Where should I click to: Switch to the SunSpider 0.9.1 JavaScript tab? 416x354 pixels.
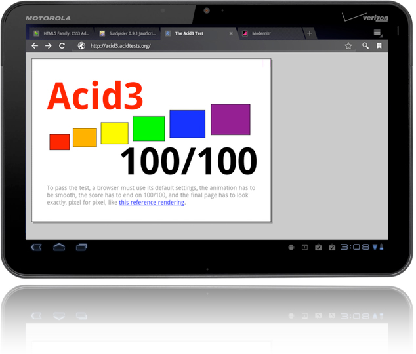tap(128, 33)
